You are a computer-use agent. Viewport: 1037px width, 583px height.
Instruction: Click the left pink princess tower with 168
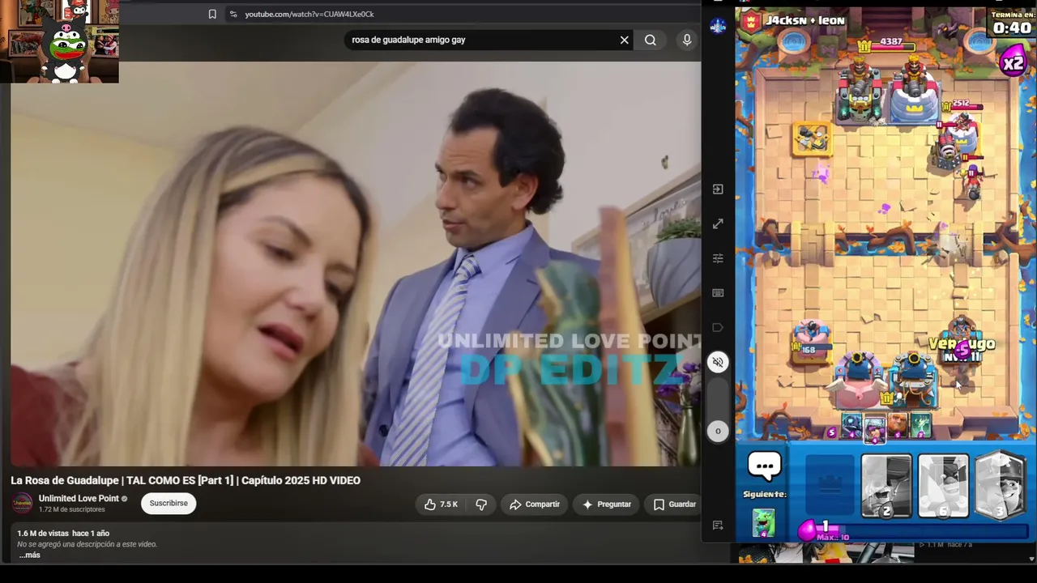coord(811,342)
